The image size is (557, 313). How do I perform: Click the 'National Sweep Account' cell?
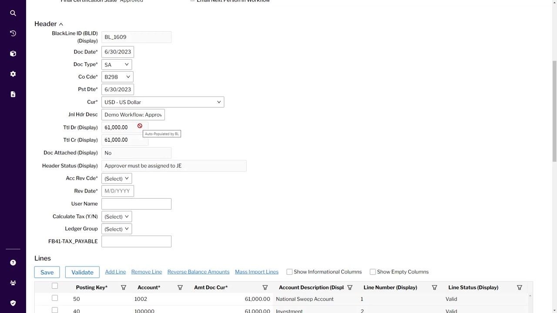click(305, 299)
